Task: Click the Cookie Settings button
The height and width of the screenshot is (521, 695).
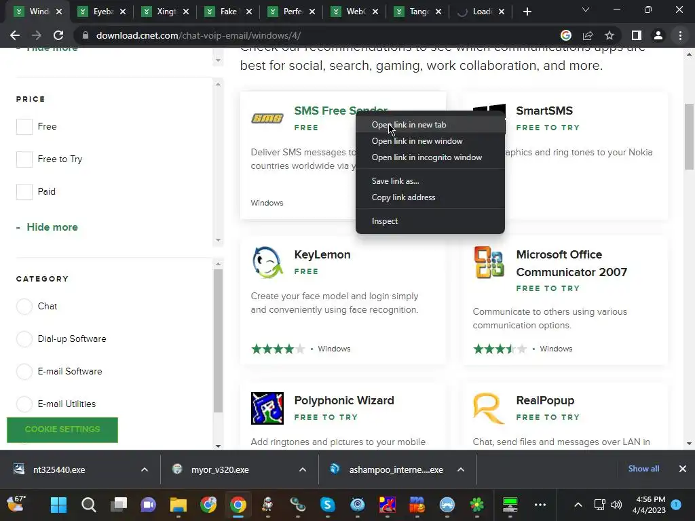Action: [x=62, y=429]
